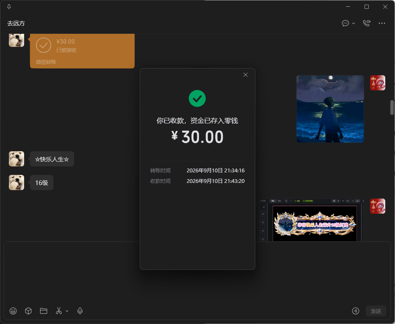Click the 你已收款，资金已存入零钱 status text

(x=197, y=121)
